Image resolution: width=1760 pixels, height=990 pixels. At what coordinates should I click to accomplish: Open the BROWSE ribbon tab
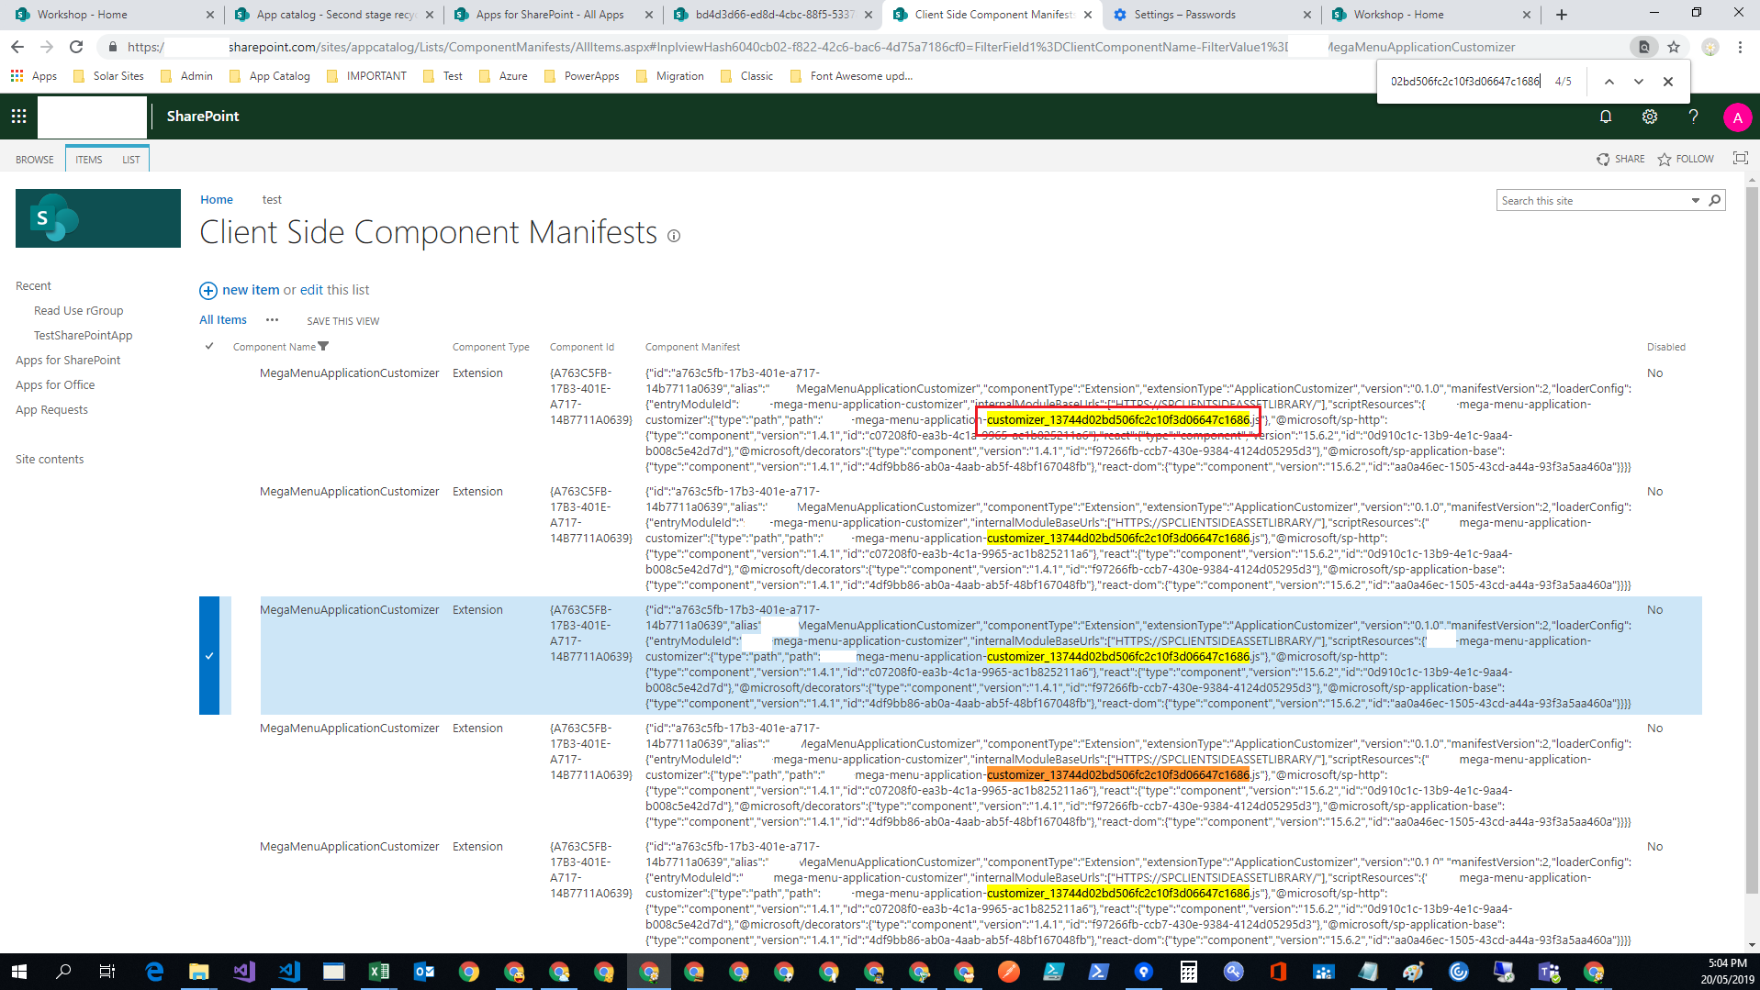click(x=35, y=160)
